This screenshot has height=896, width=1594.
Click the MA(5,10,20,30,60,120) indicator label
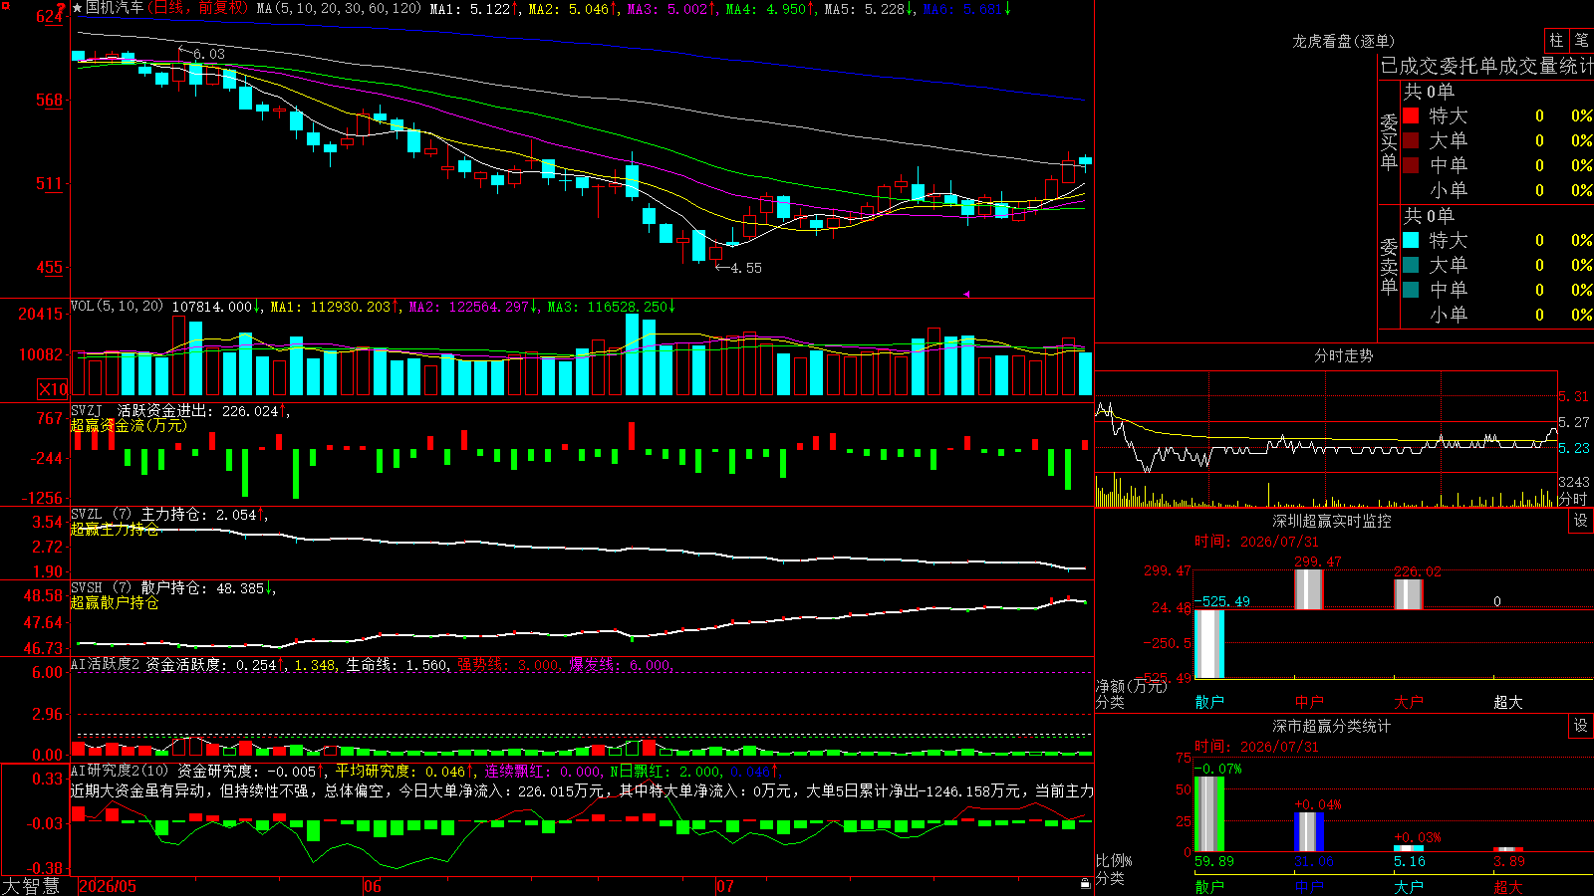(339, 8)
